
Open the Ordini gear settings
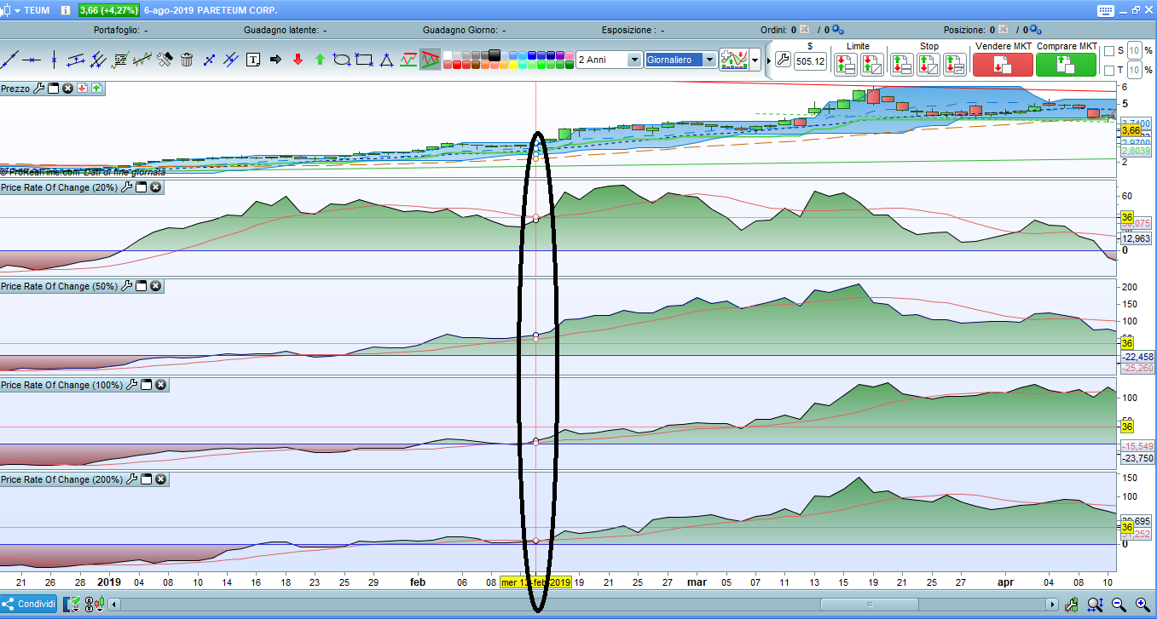(x=836, y=29)
